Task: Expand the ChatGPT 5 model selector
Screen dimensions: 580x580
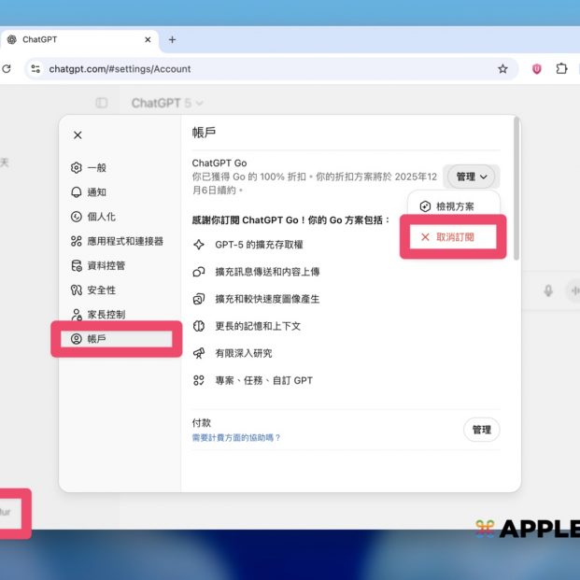Action: pos(167,103)
